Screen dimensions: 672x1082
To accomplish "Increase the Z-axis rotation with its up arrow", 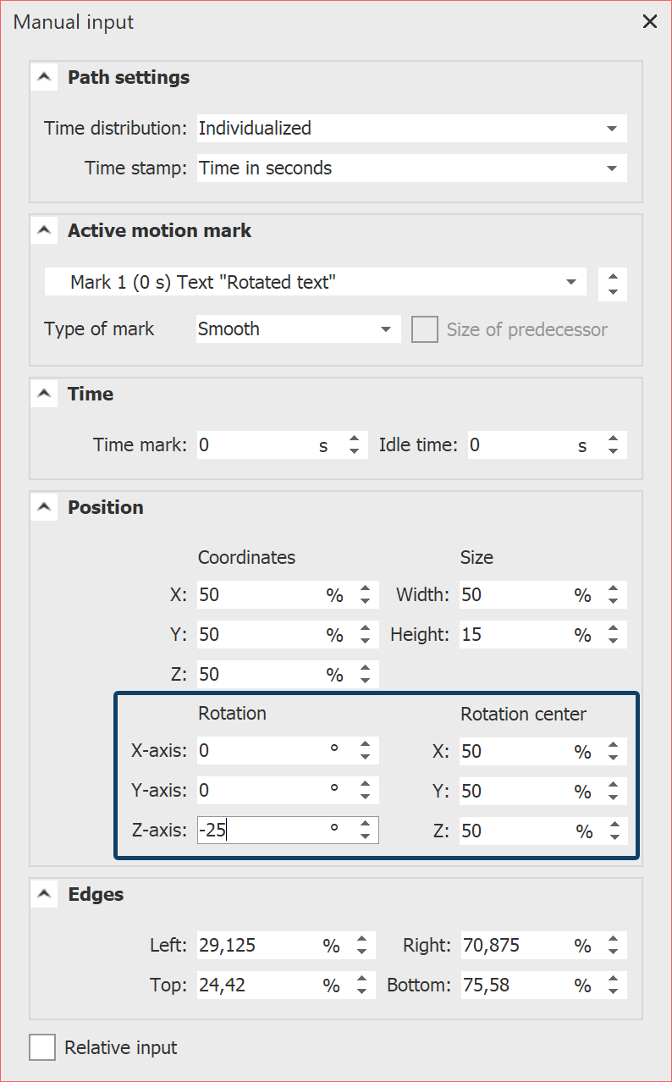I will [365, 824].
